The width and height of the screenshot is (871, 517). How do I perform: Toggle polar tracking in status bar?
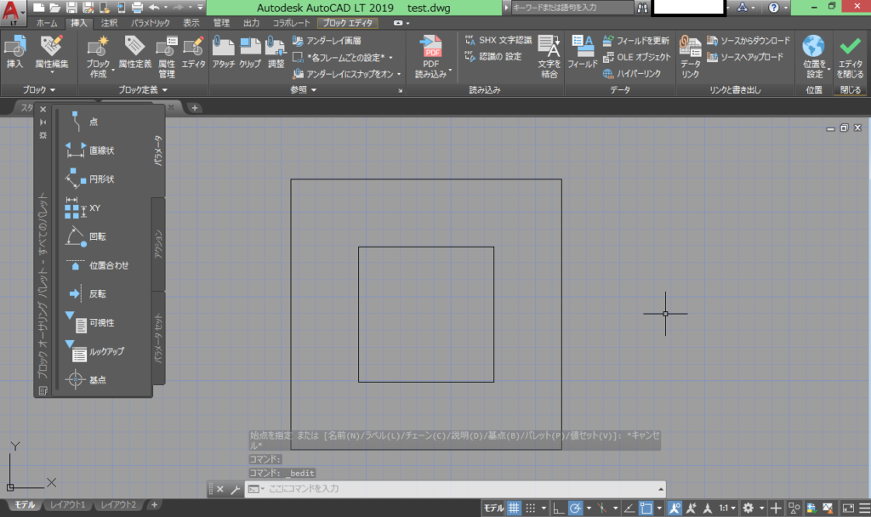tap(576, 508)
